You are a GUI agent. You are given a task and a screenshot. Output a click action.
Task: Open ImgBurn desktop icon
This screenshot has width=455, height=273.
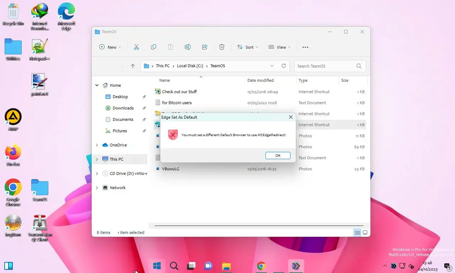pos(13,225)
